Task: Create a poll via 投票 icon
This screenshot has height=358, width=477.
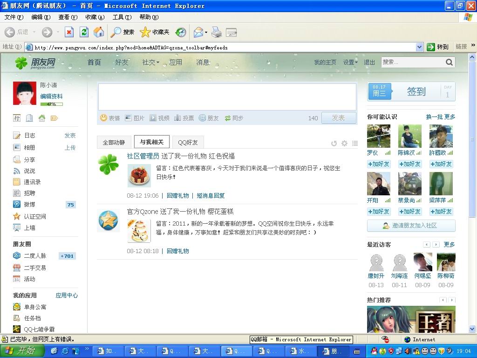Action: [184, 118]
